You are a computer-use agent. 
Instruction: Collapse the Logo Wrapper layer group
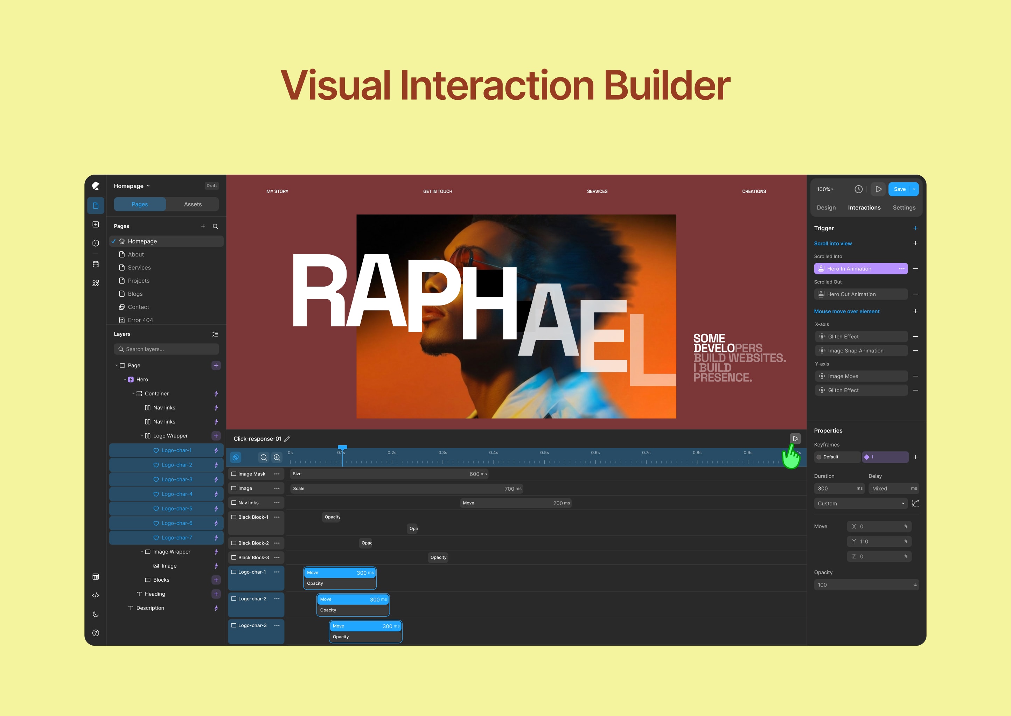coord(142,436)
